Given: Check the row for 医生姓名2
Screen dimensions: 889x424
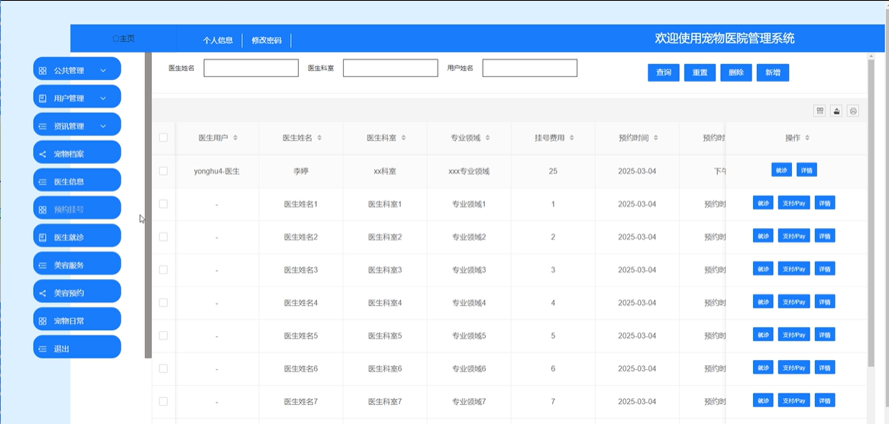Looking at the screenshot, I should click(x=163, y=236).
